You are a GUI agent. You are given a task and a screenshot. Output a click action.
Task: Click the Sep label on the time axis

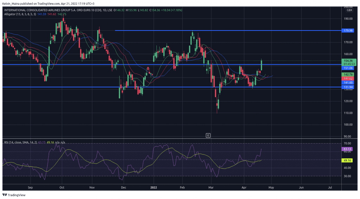click(30, 187)
